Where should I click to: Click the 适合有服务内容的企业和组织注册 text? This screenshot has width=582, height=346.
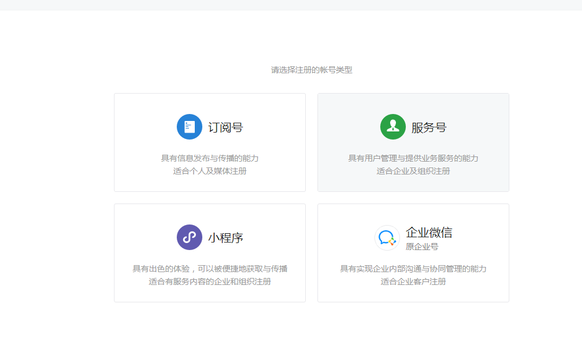point(210,281)
